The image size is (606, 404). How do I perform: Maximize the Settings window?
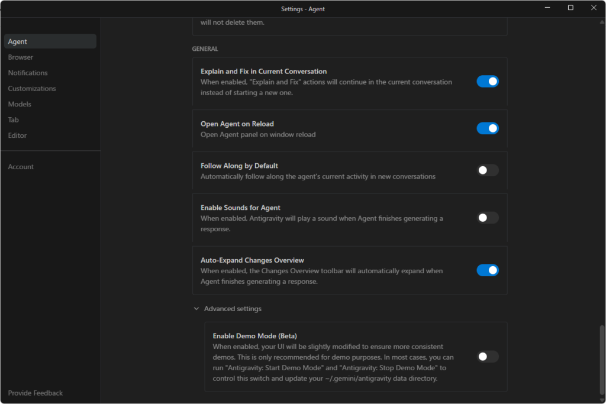[x=570, y=8]
